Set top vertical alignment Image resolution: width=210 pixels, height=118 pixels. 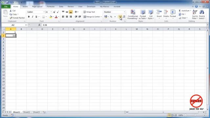63,12
